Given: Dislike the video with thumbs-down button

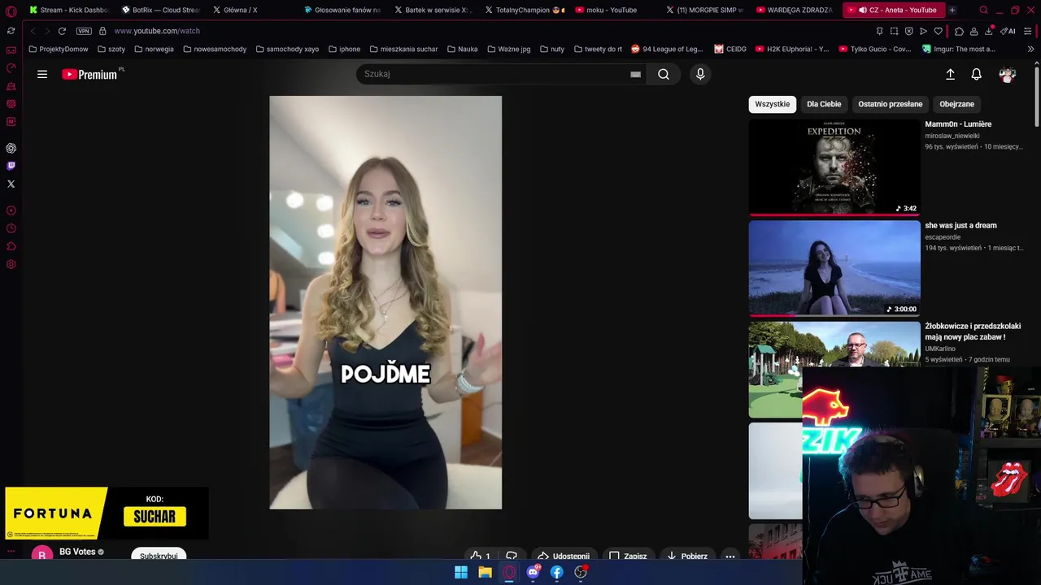Looking at the screenshot, I should click(x=512, y=557).
